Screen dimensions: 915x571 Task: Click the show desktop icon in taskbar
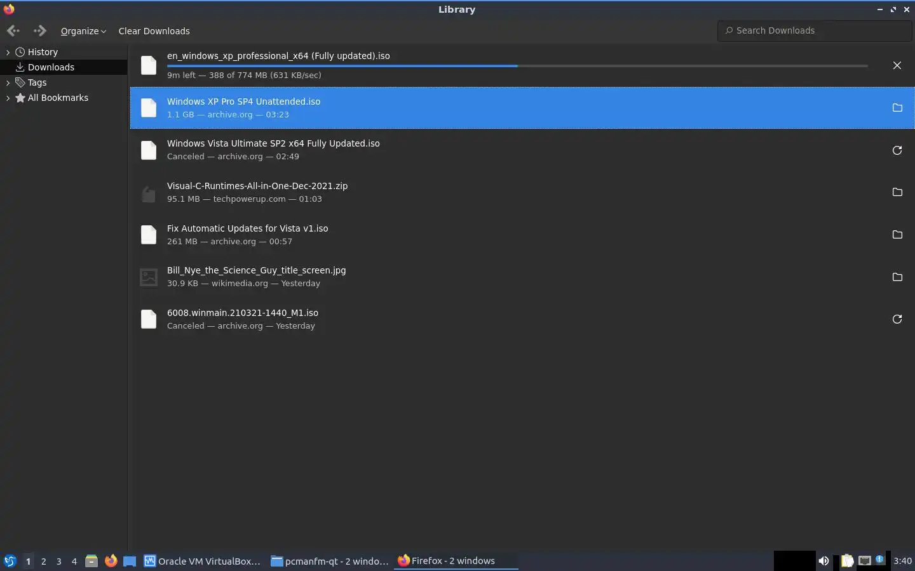pos(130,561)
